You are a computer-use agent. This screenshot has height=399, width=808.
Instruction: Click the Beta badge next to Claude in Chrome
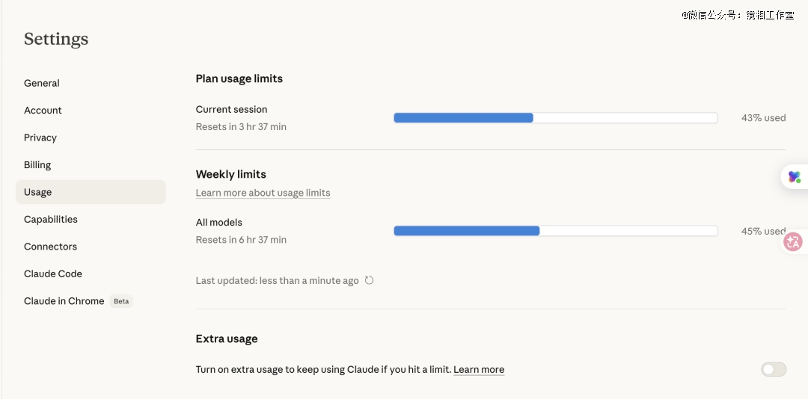[121, 302]
